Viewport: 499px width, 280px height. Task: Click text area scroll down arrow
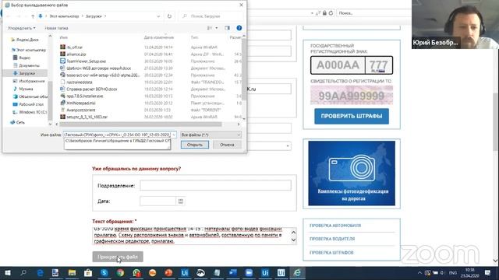point(293,240)
